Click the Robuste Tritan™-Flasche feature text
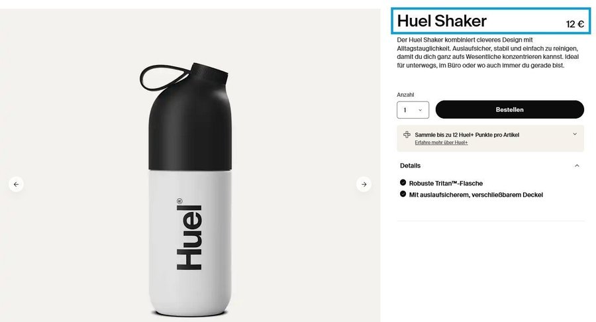Image resolution: width=596 pixels, height=322 pixels. tap(446, 184)
